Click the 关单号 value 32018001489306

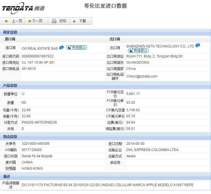tap(36, 144)
